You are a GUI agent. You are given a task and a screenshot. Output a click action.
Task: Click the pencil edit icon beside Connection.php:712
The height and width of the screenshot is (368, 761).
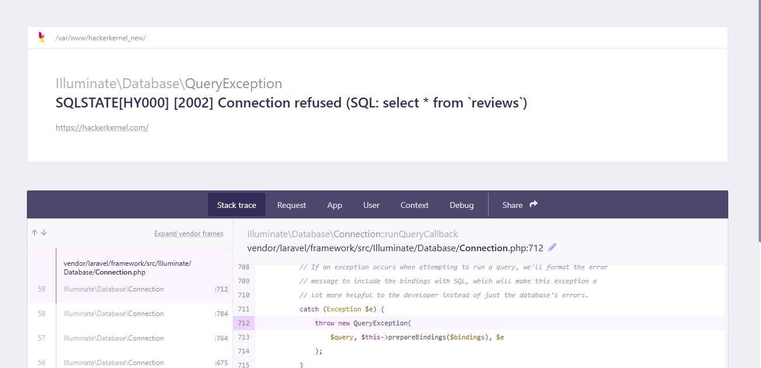click(x=552, y=247)
